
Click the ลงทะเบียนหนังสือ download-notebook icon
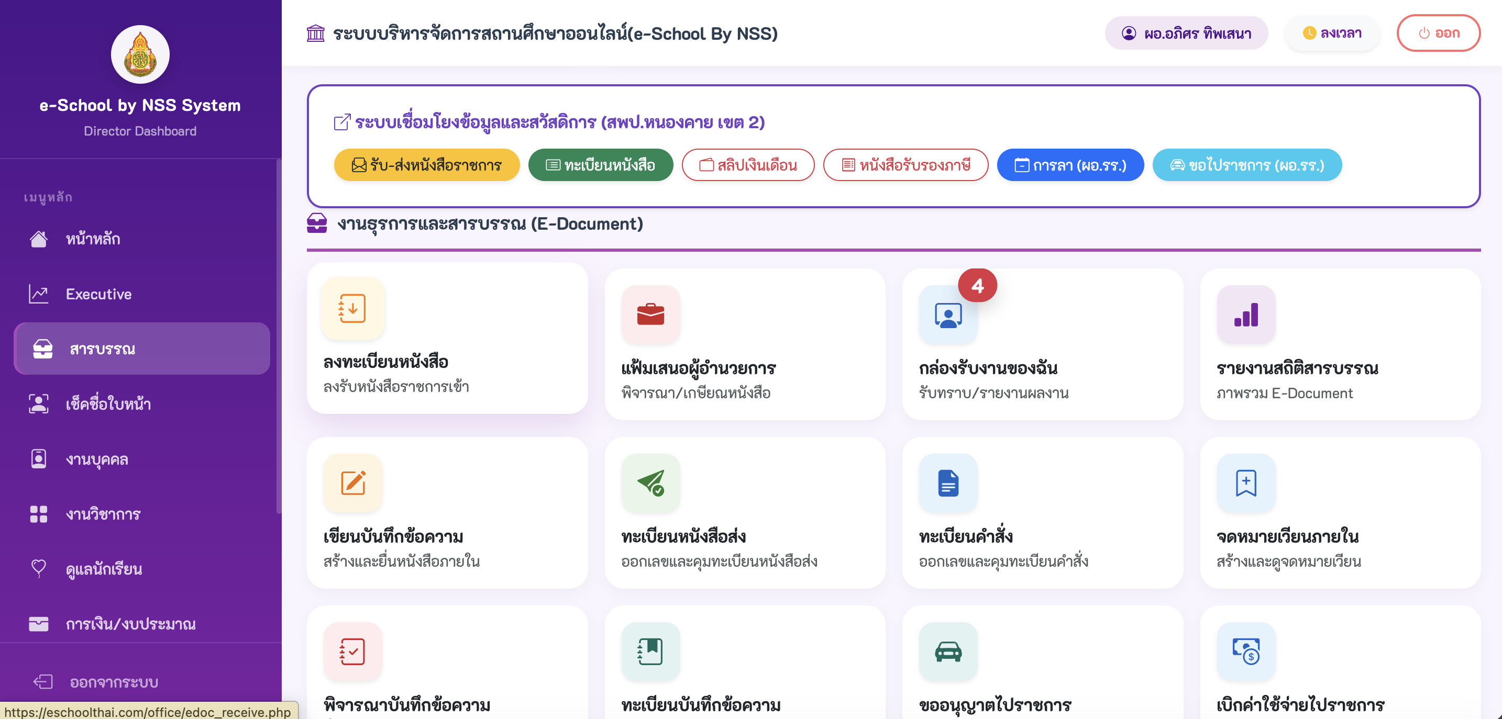[x=353, y=308]
